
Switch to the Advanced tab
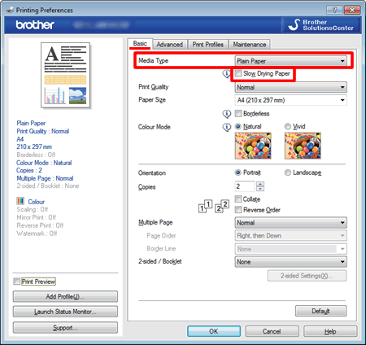pos(170,45)
